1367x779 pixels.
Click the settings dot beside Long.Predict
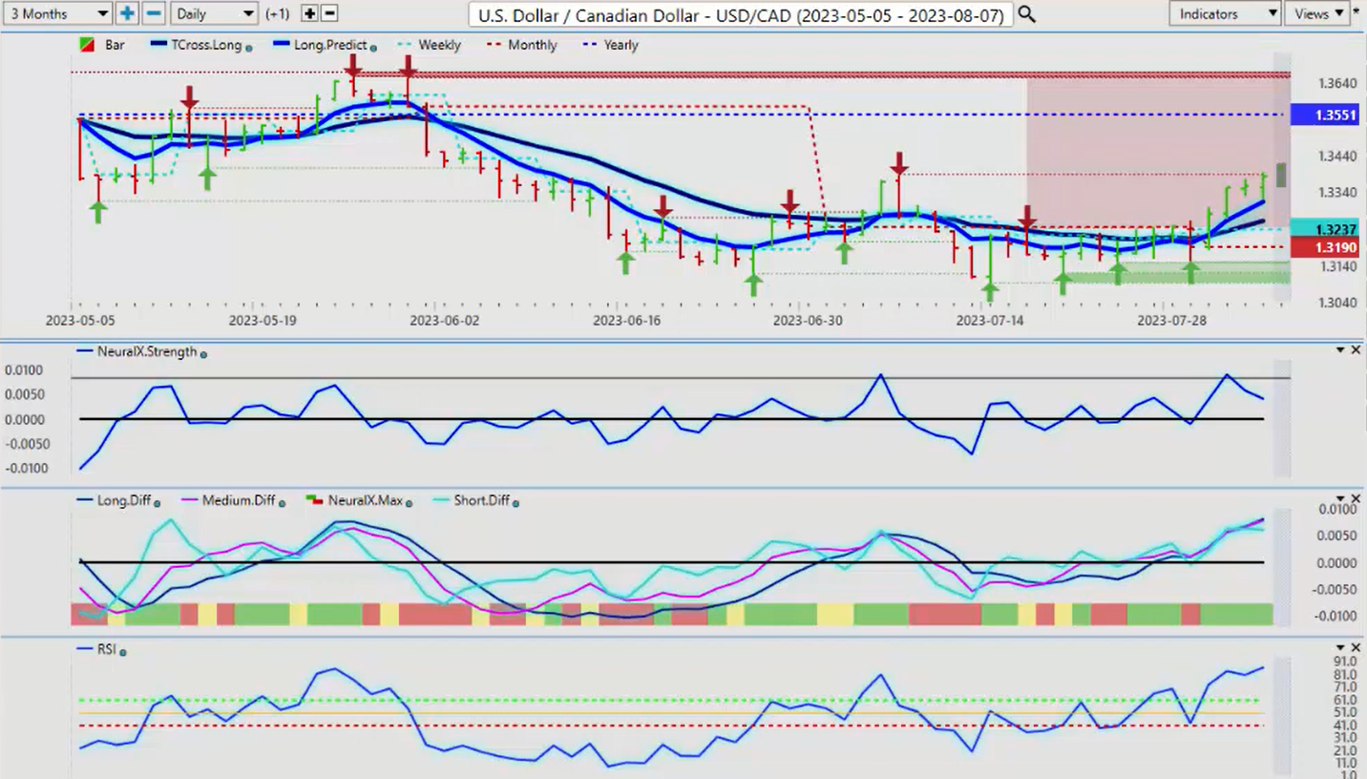373,47
